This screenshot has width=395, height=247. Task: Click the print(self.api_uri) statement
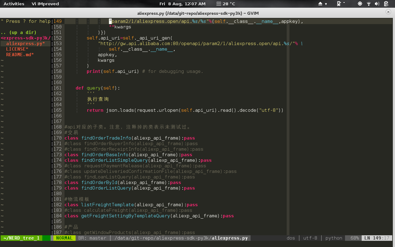tap(113, 71)
